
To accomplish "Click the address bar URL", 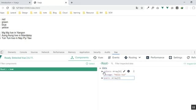I will coord(28,8).
